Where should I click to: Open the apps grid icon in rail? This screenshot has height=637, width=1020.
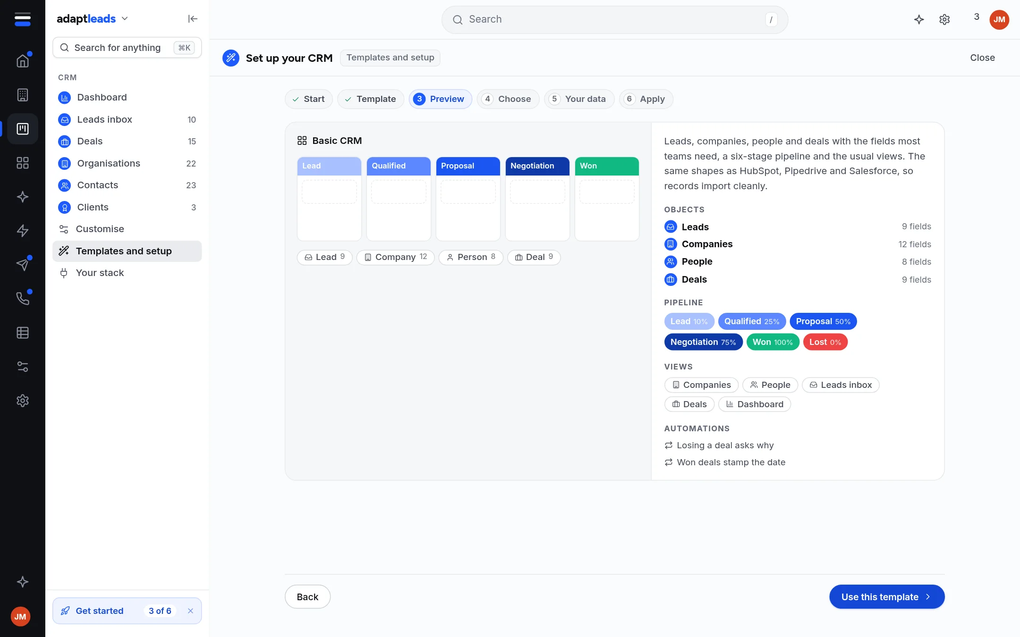point(23,163)
